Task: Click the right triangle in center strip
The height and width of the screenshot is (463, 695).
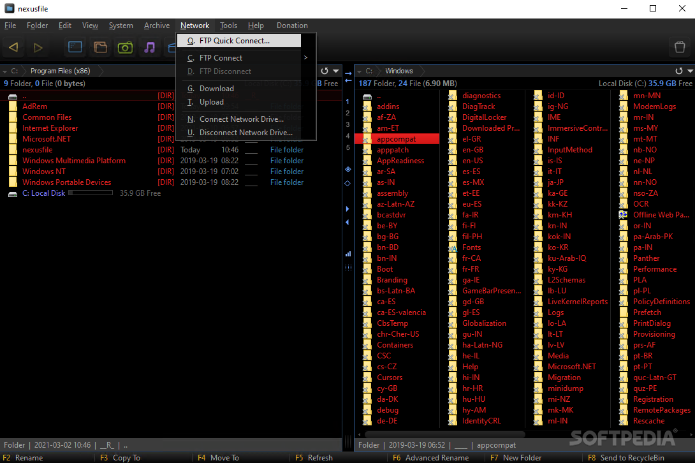Action: 347,209
